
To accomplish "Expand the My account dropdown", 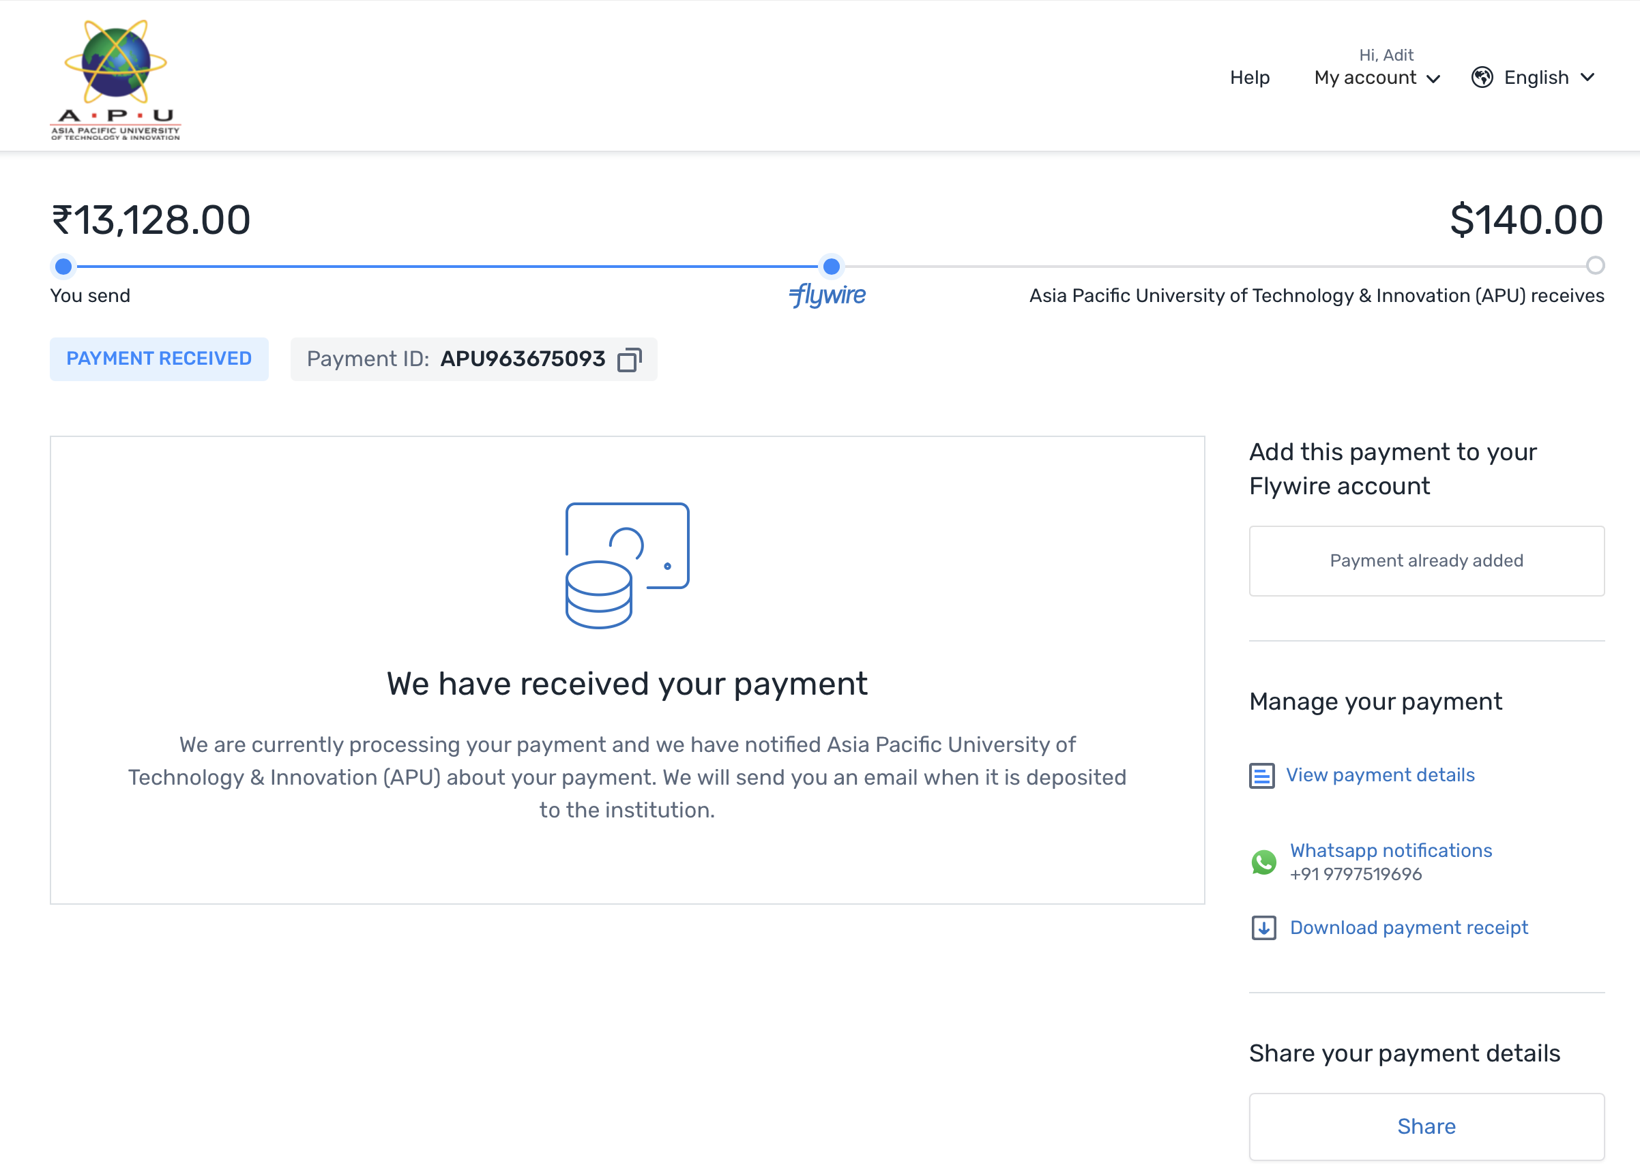I will 1377,77.
